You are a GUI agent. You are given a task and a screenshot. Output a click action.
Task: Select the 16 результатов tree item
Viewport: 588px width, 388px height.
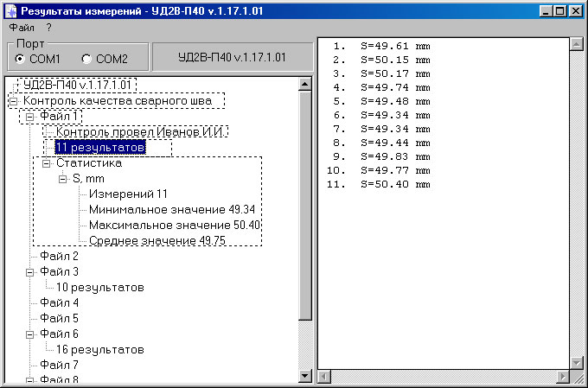pyautogui.click(x=100, y=349)
